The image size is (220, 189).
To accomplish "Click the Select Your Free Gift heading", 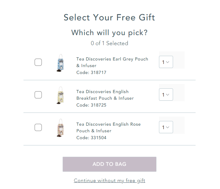I will pos(109,18).
